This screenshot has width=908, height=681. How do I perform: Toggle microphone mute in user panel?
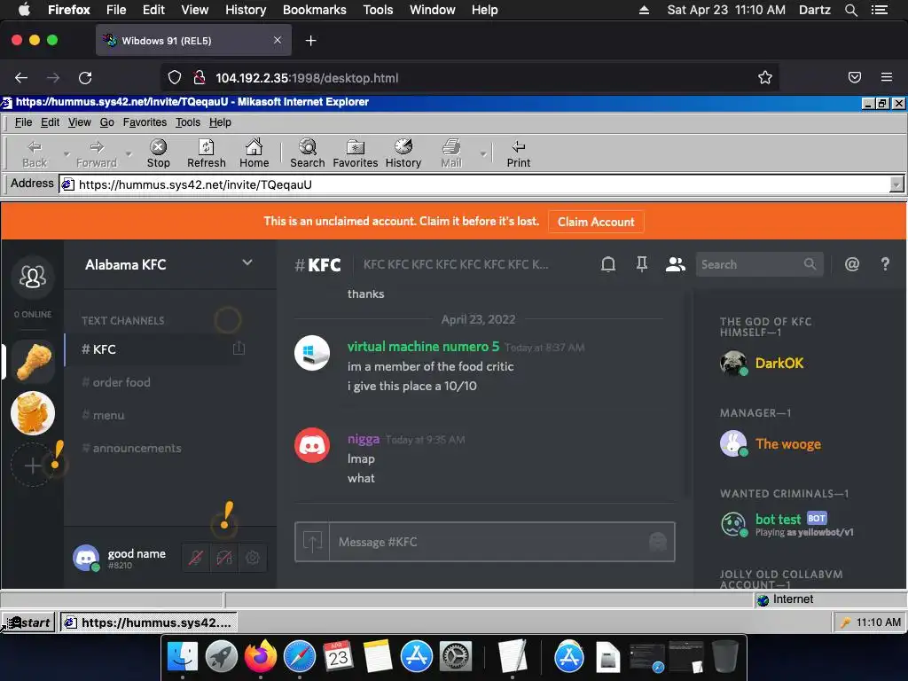(x=196, y=558)
